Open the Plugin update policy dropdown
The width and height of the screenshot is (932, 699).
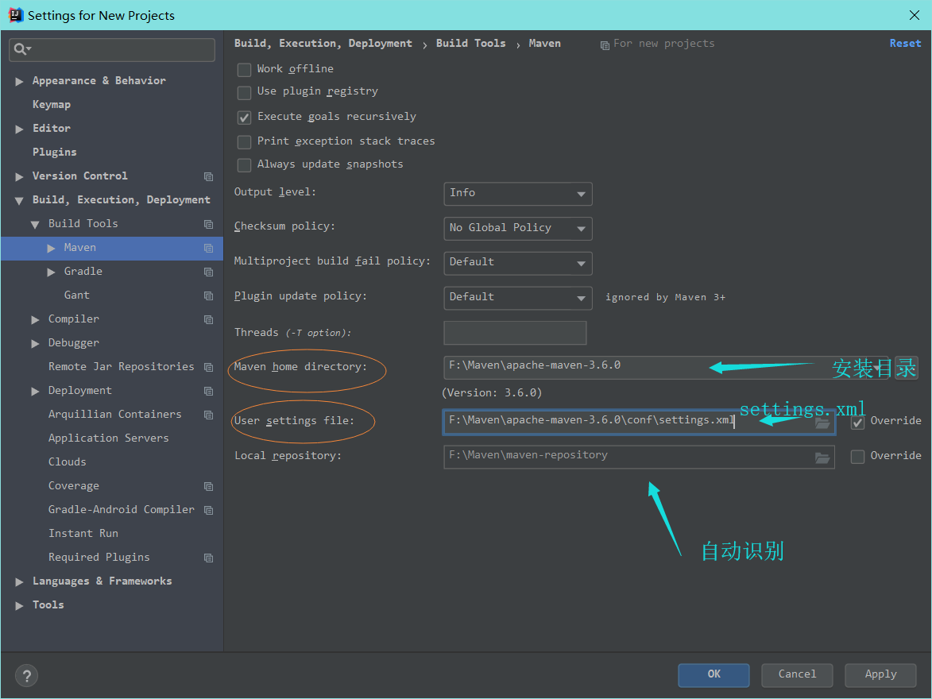click(518, 298)
